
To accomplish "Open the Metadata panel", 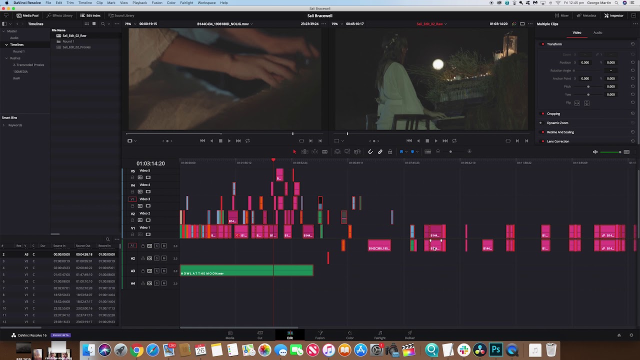I will click(x=586, y=15).
